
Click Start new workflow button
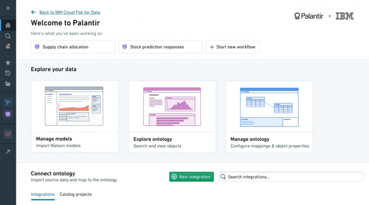233,47
